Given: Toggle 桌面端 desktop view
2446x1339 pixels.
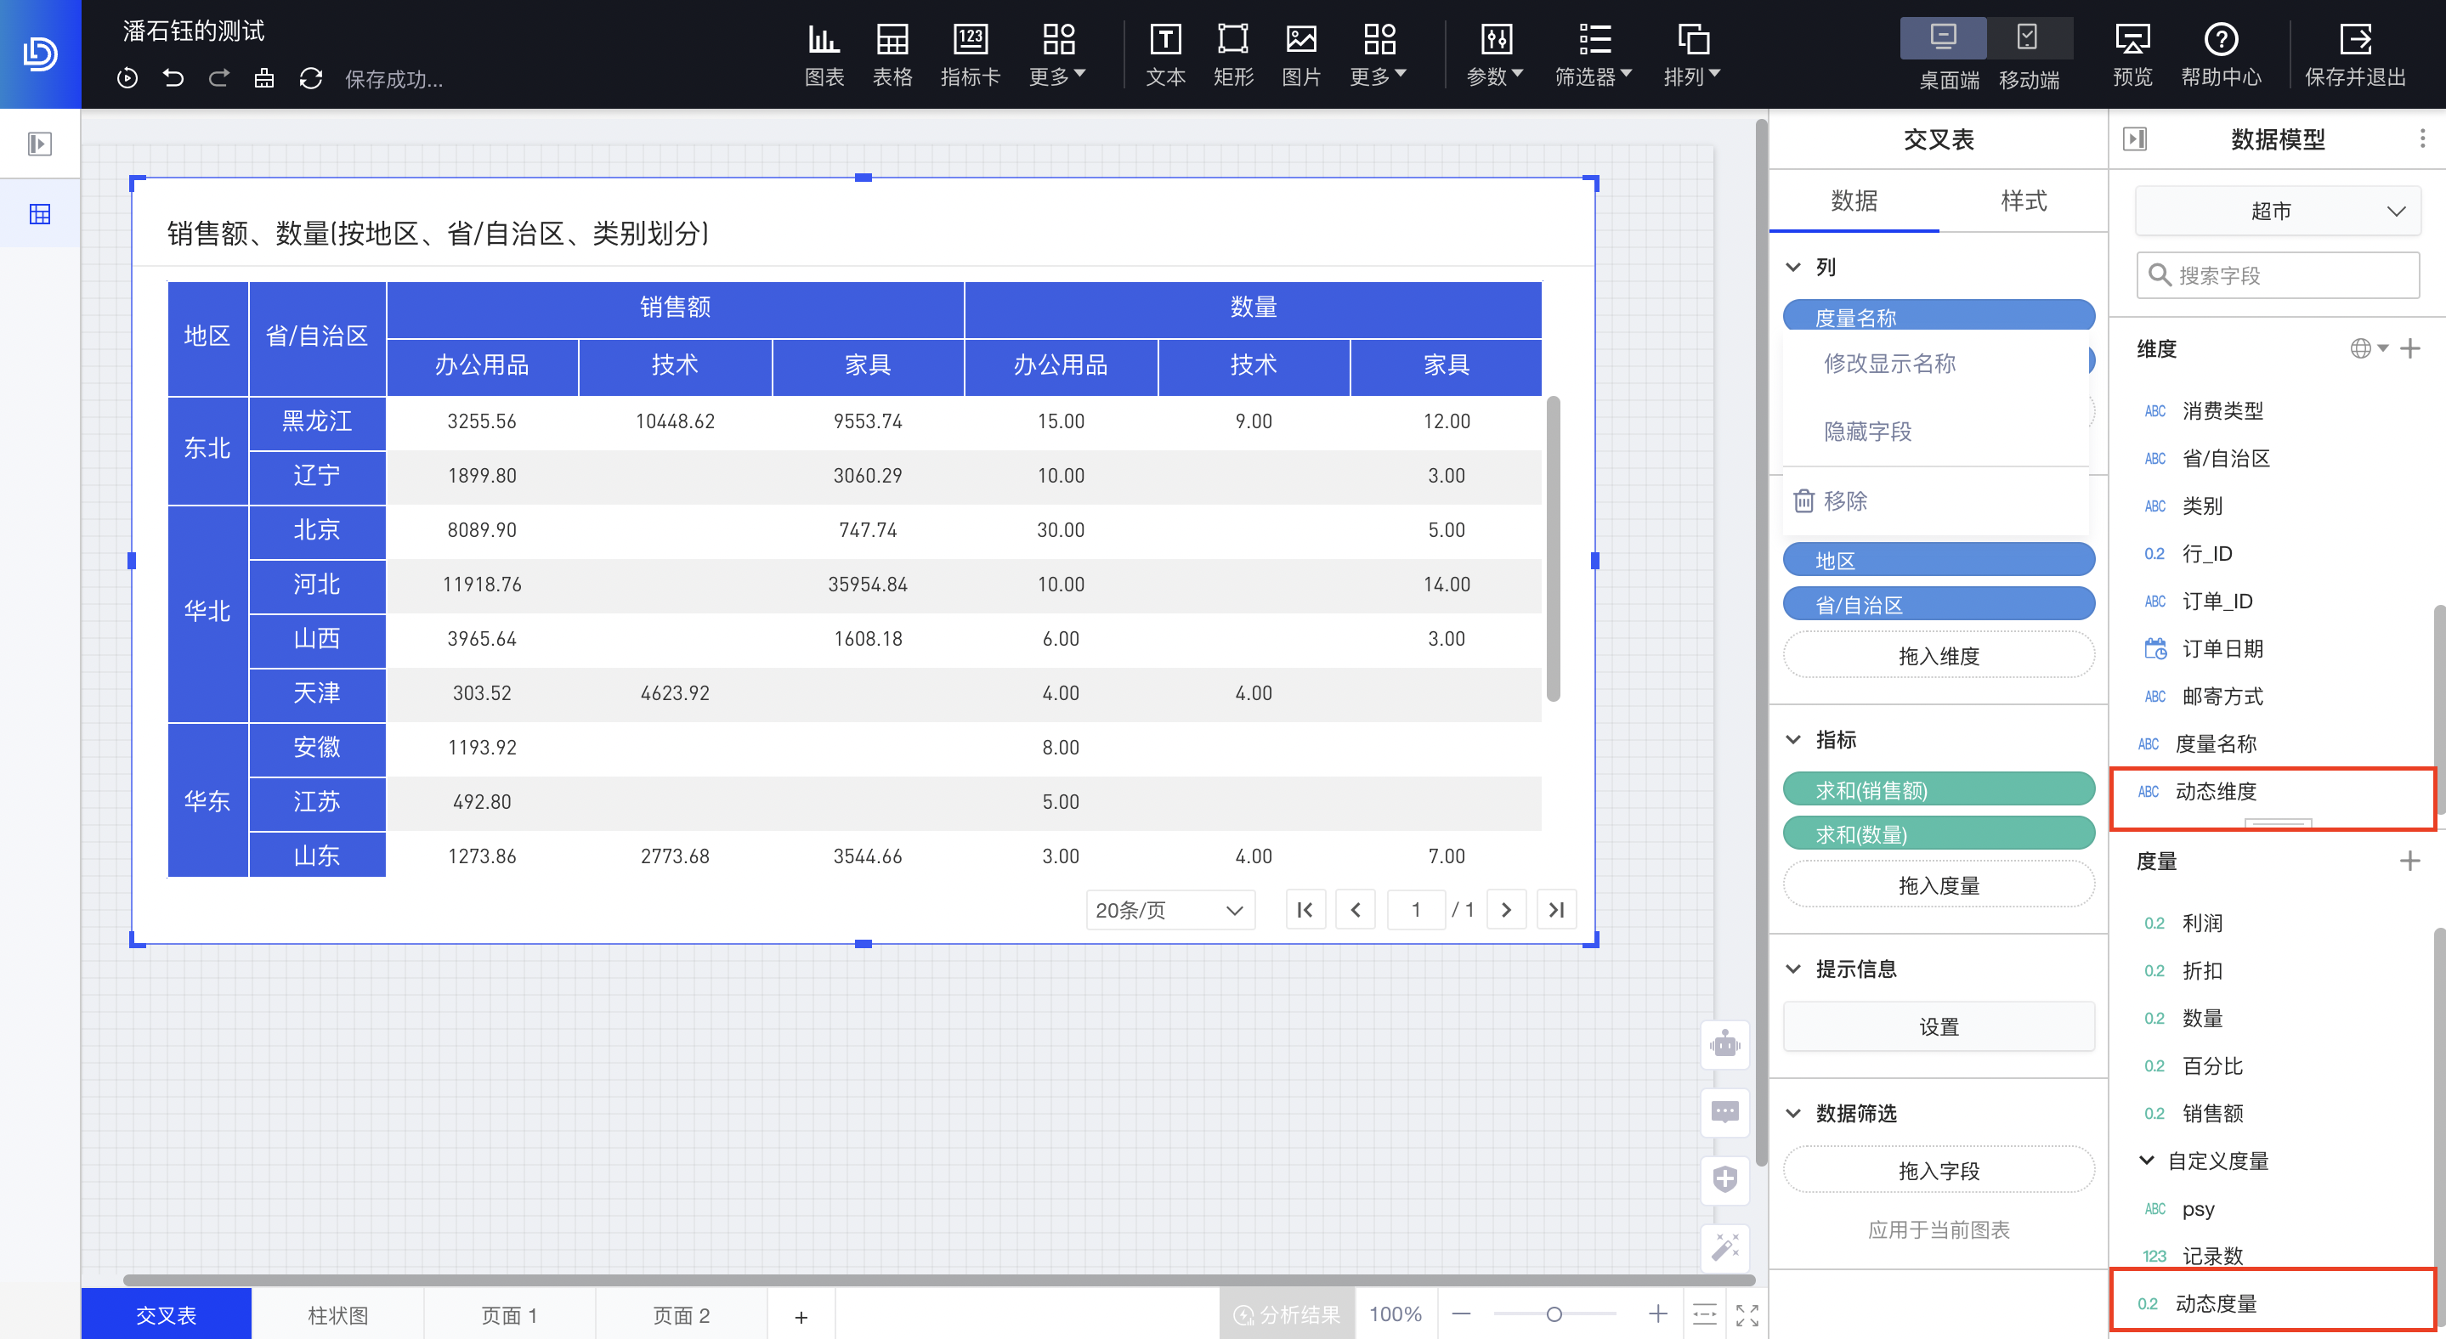Looking at the screenshot, I should point(1943,54).
